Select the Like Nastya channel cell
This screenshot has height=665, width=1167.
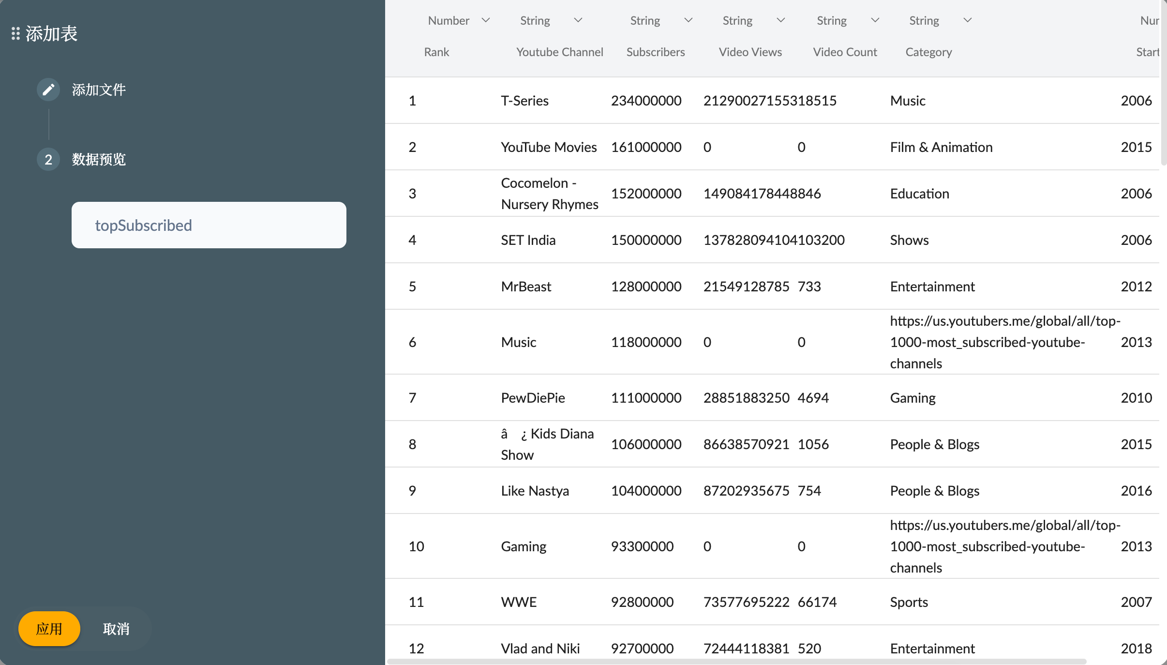click(535, 490)
